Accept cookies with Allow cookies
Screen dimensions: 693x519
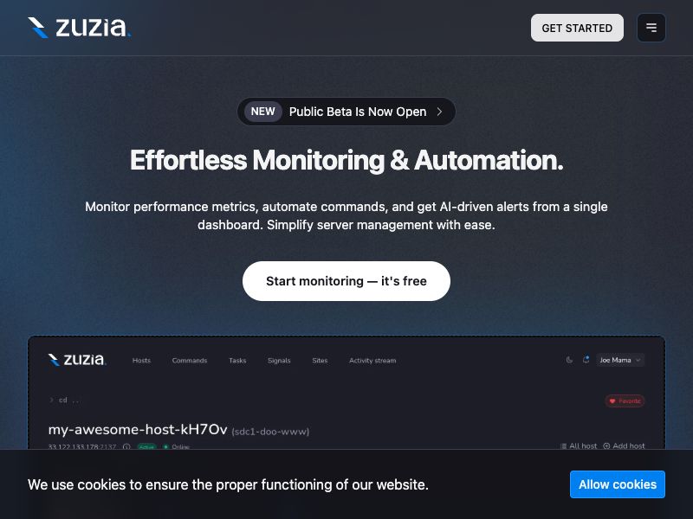618,484
